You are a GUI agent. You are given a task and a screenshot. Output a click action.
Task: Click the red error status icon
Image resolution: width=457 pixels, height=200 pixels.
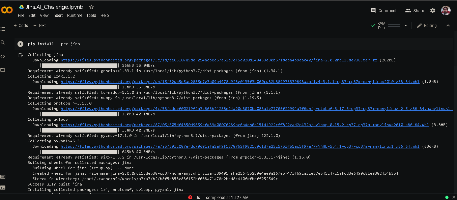pyautogui.click(x=190, y=197)
